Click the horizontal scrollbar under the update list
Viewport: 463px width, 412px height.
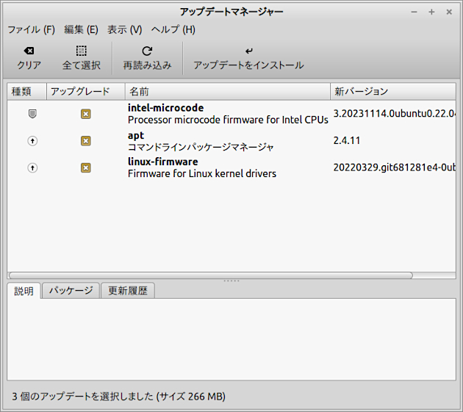(210, 275)
